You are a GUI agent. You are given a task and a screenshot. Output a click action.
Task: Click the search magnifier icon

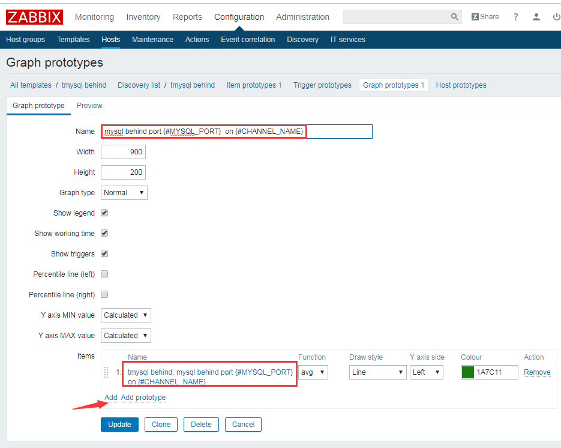455,17
